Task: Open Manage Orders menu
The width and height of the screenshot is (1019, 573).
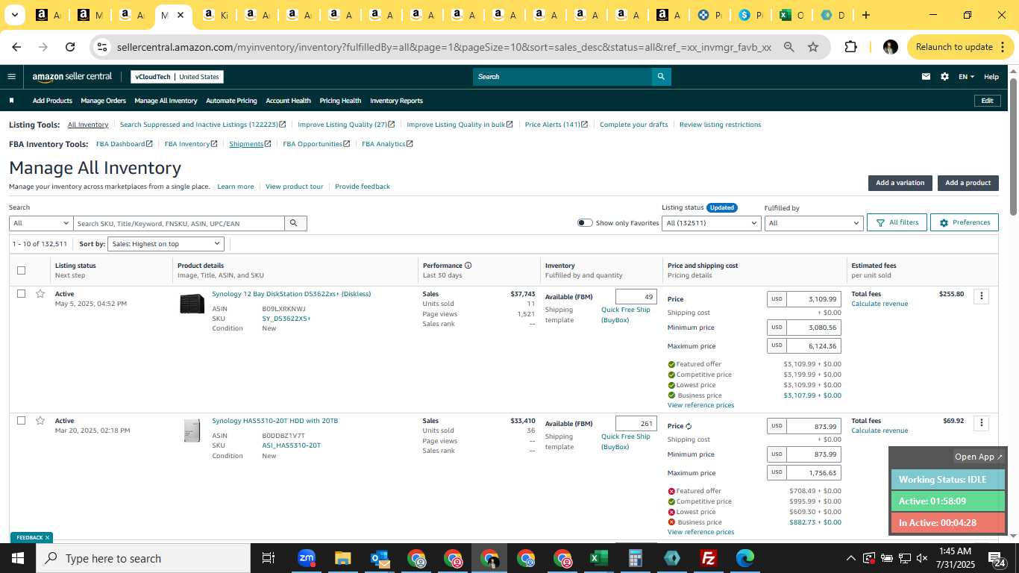Action: coord(104,101)
